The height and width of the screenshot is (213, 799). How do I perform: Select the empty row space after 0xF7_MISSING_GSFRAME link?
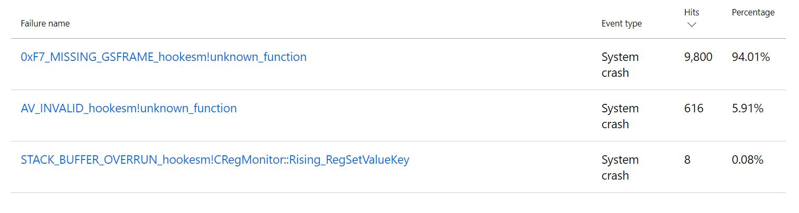pyautogui.click(x=450, y=64)
